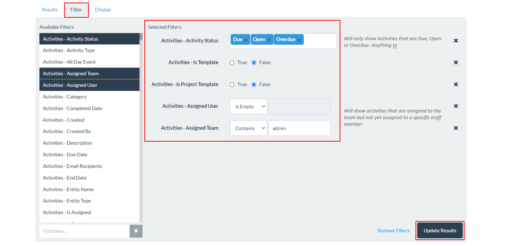Set Is Template to True
The height and width of the screenshot is (246, 505).
click(232, 63)
